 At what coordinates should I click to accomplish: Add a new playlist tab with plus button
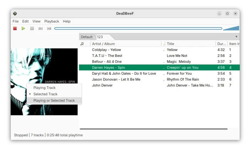(236, 37)
